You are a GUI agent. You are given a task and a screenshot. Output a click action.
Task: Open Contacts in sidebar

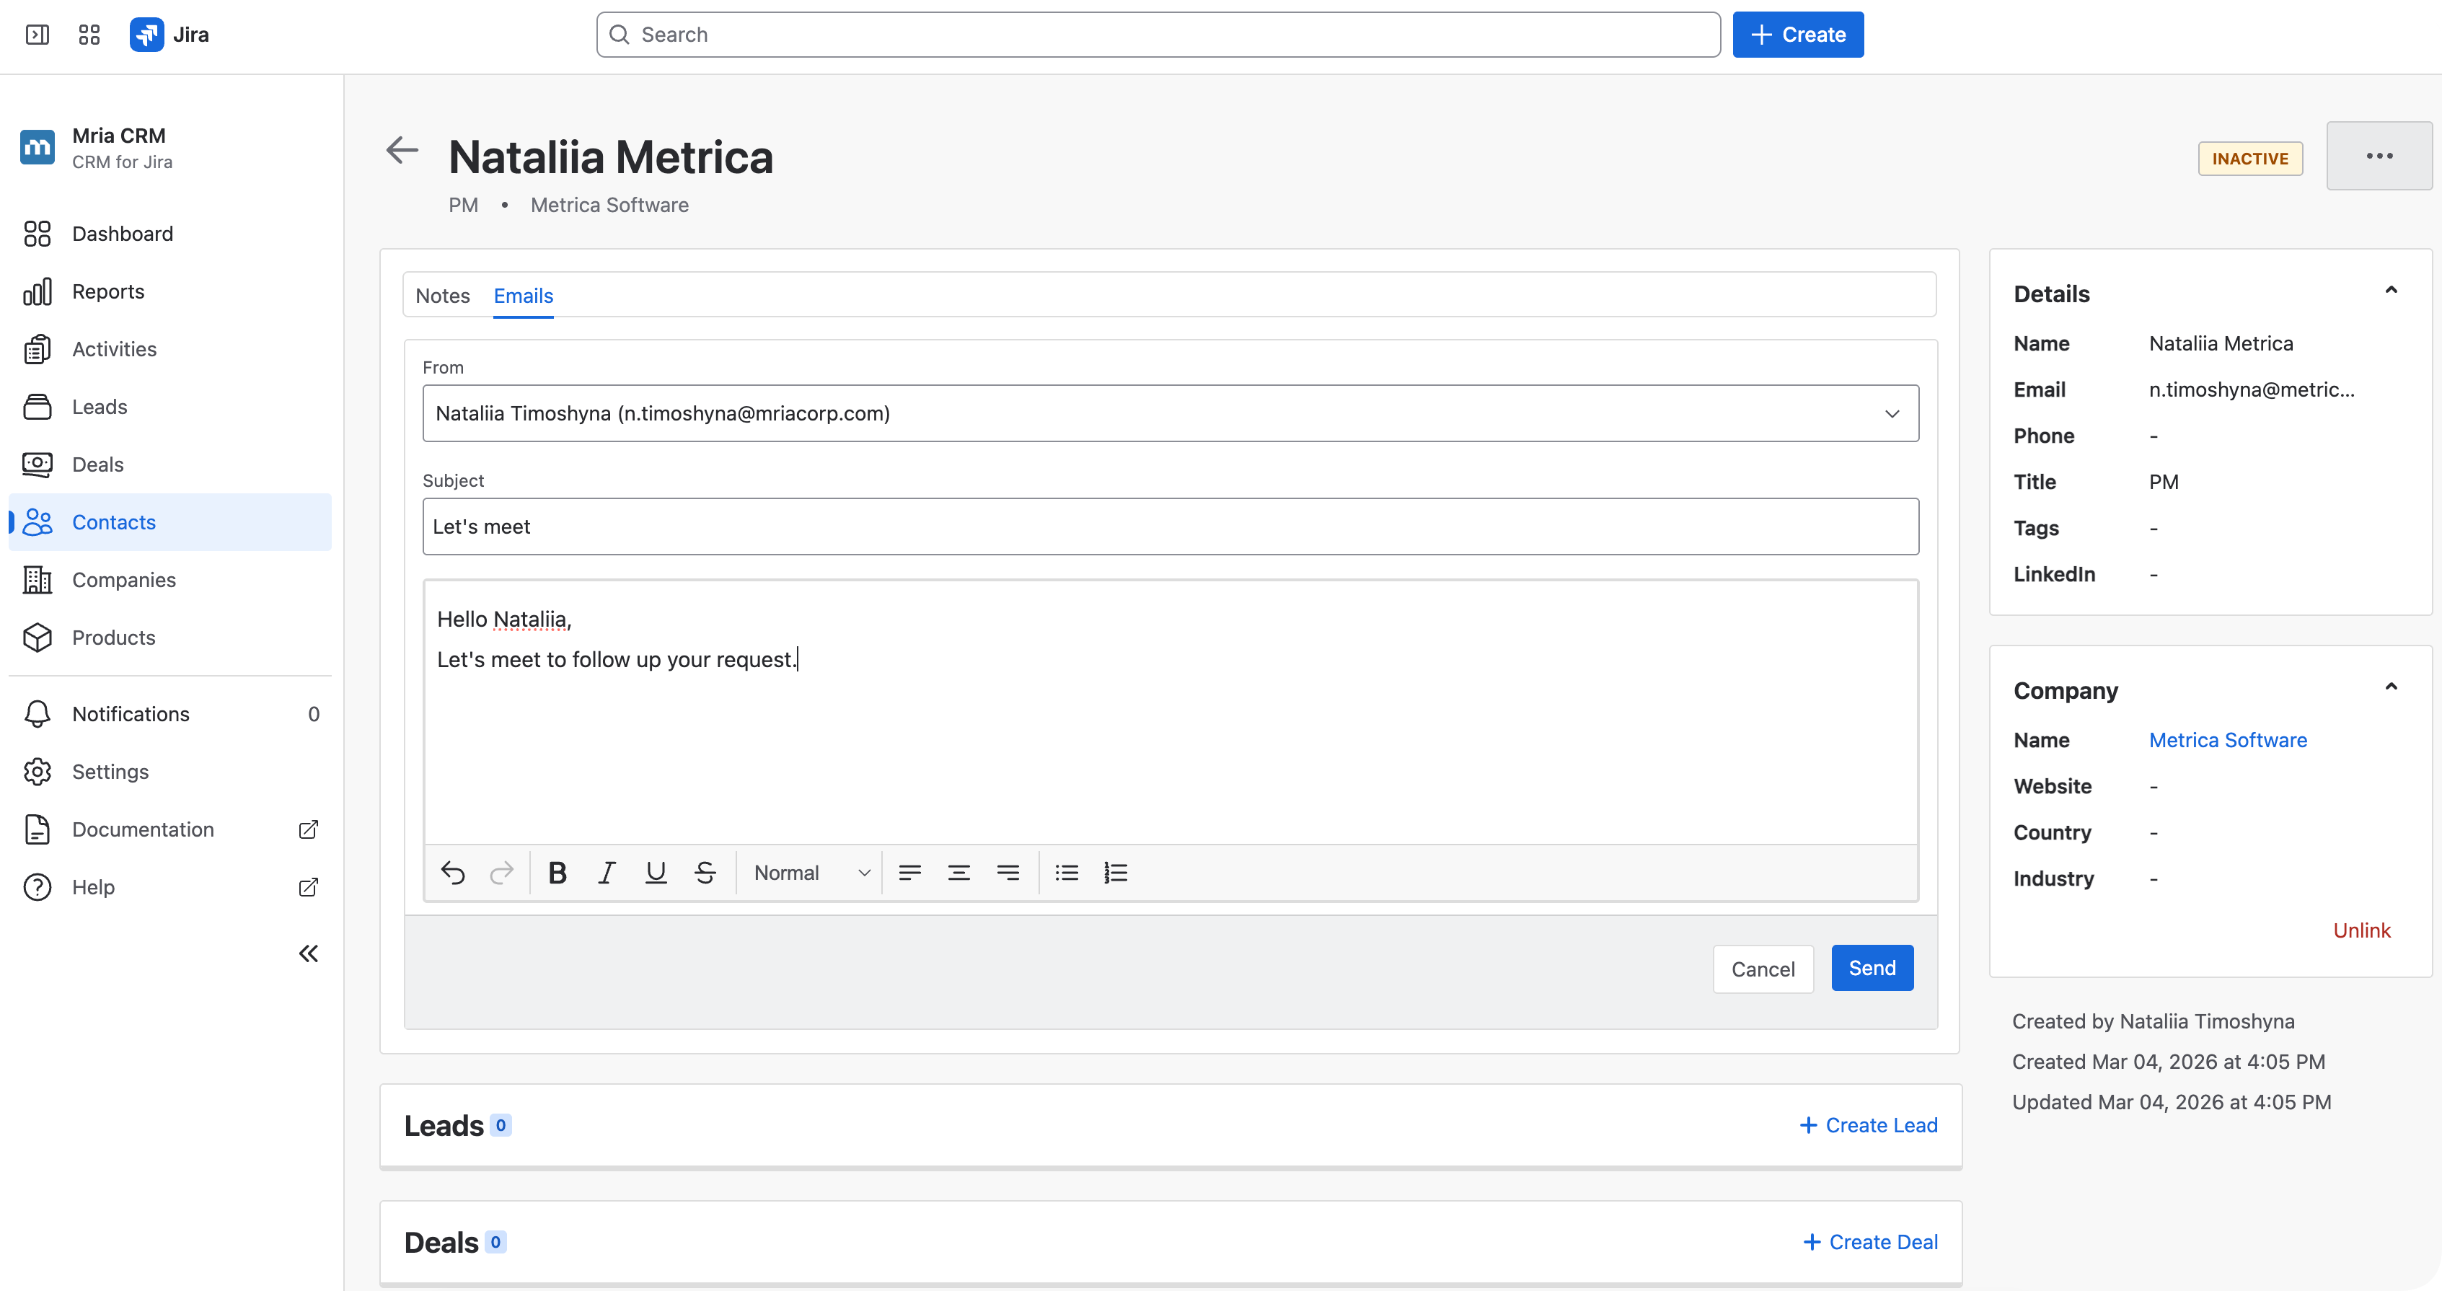point(171,522)
